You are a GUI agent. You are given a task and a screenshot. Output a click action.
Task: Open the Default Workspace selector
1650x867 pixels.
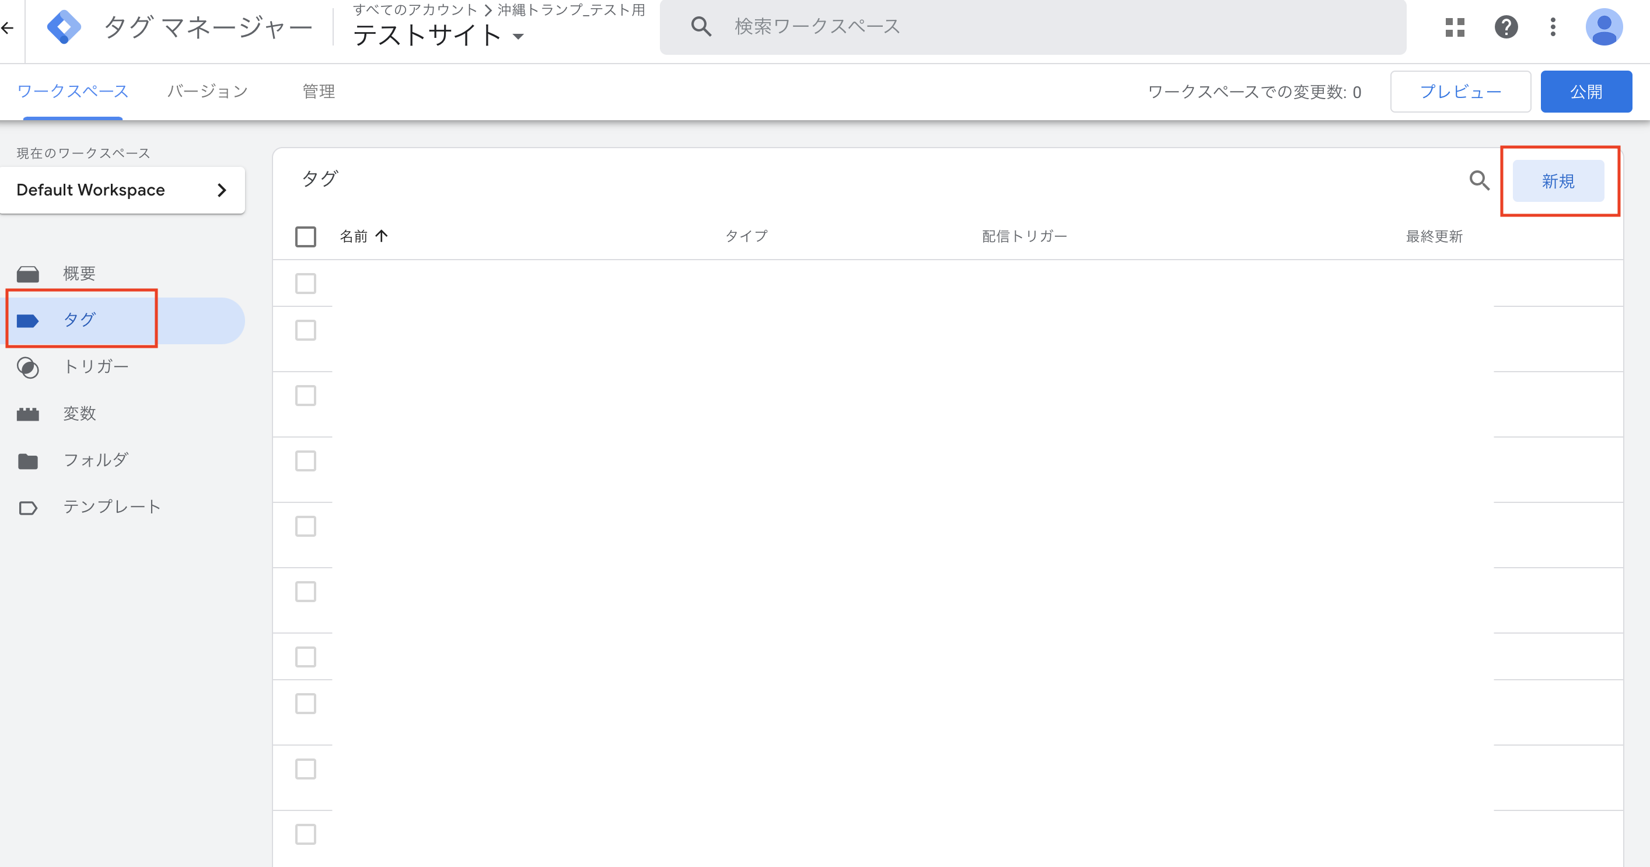coord(122,190)
